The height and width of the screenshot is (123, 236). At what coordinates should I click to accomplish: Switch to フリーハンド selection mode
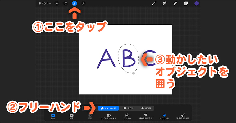[x=108, y=108]
